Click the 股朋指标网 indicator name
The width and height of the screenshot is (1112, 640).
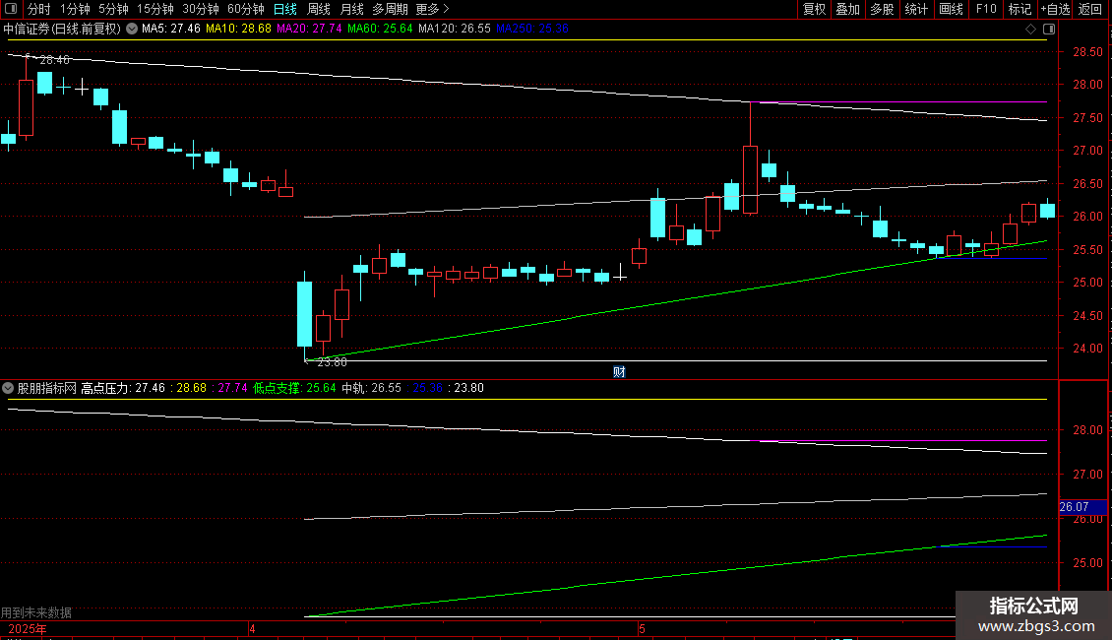[x=47, y=388]
